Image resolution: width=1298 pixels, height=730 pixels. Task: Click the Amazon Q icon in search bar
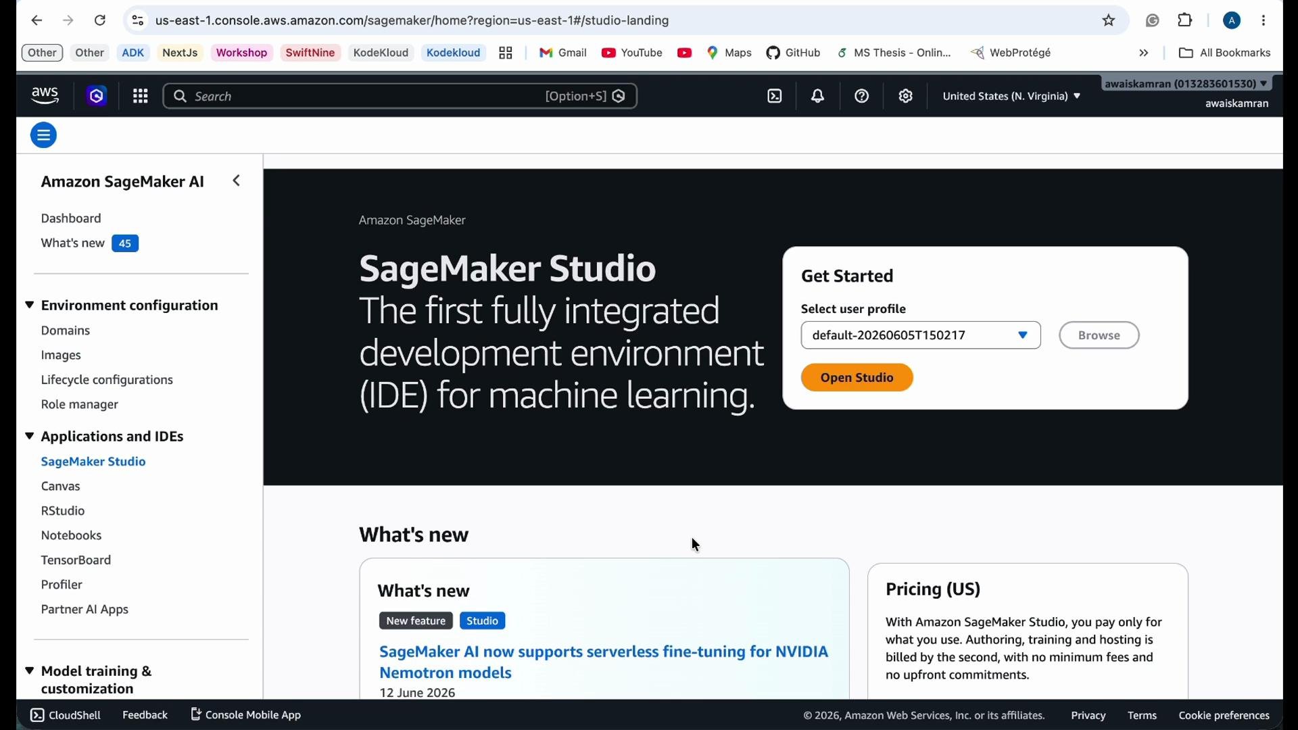pos(619,97)
